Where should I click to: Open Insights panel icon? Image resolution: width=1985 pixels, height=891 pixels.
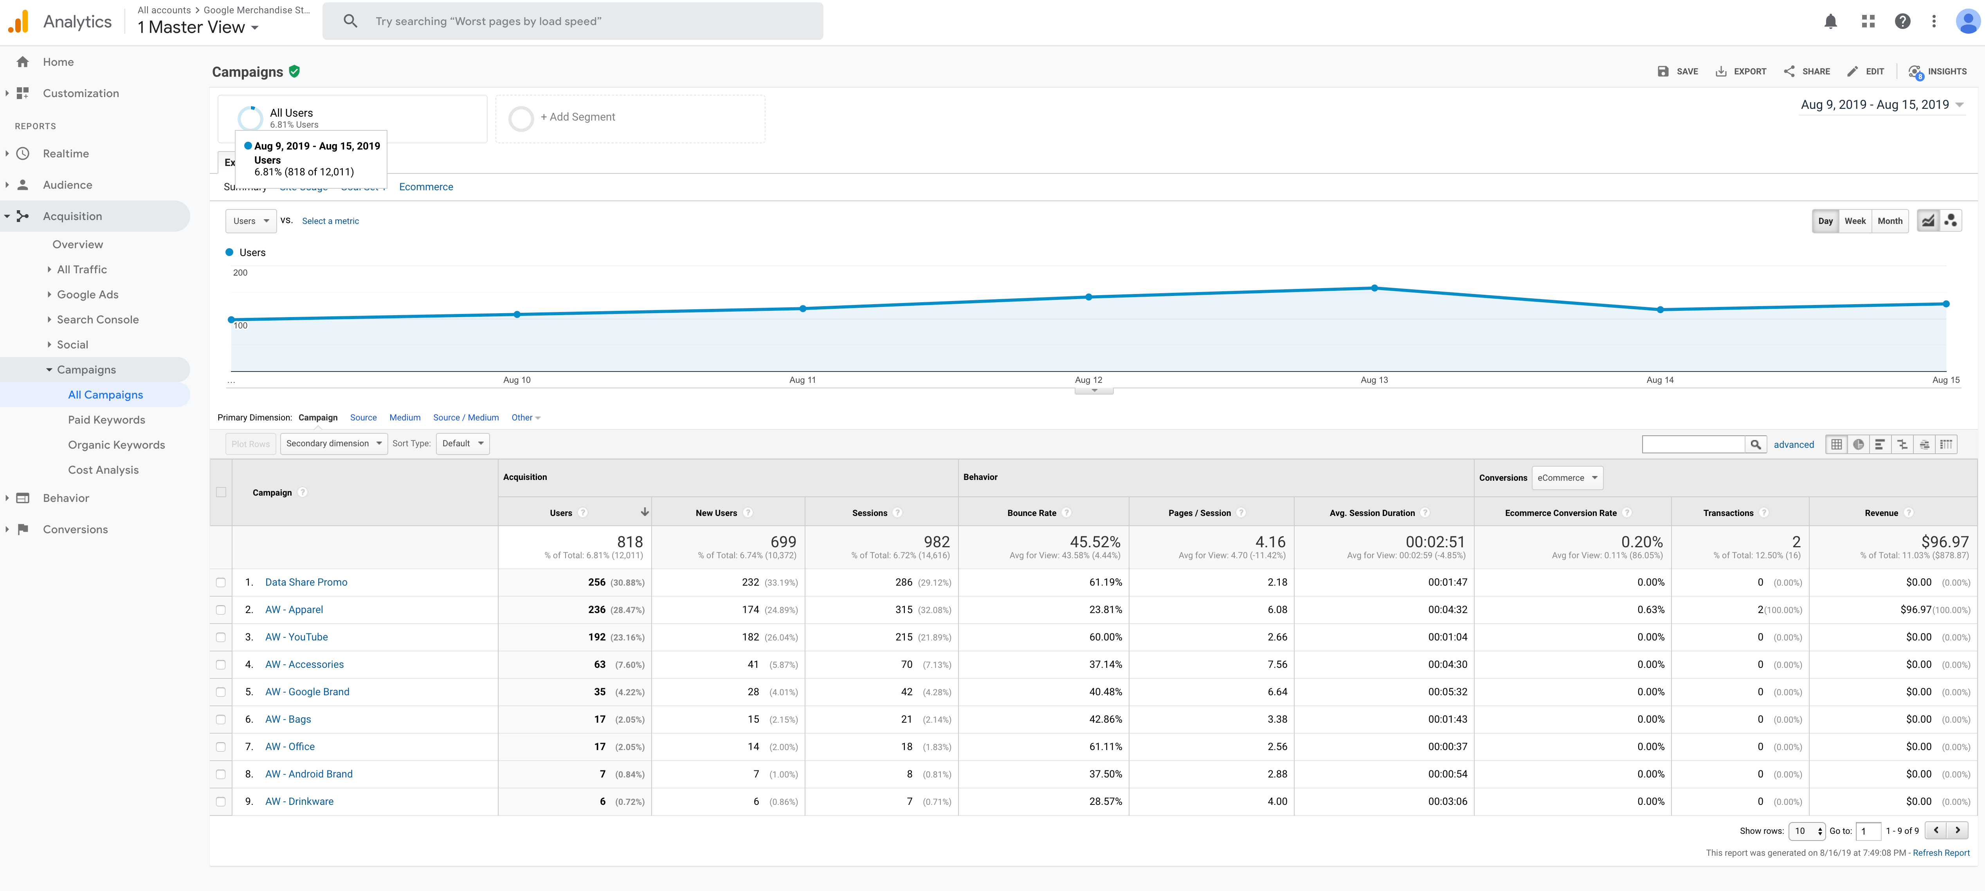[x=1916, y=72]
